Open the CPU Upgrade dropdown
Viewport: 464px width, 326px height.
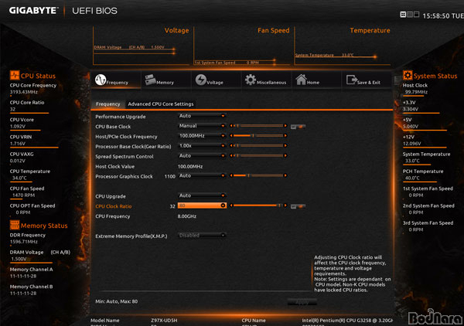point(202,195)
